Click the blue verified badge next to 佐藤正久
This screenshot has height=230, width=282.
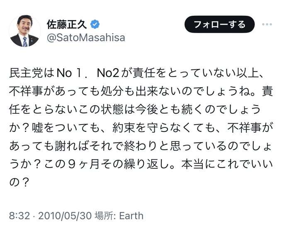(95, 24)
